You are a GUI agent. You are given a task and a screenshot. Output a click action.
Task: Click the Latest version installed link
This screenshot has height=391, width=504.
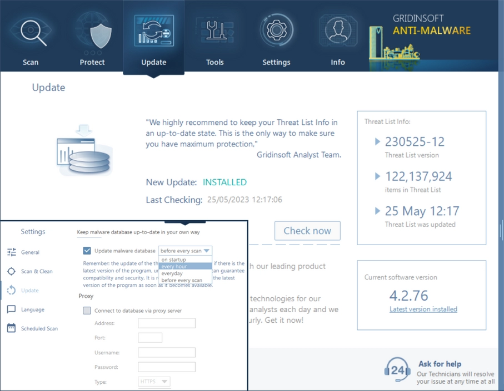[423, 309]
